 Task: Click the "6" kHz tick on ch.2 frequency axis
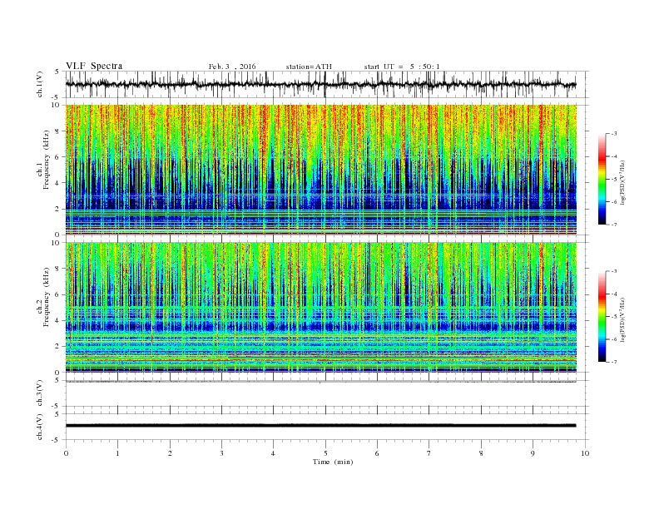tap(58, 294)
